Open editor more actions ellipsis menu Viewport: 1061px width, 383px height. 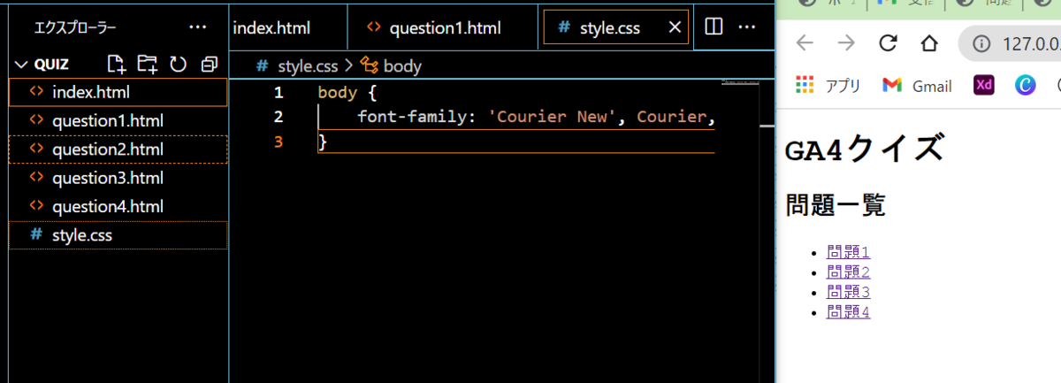click(746, 27)
